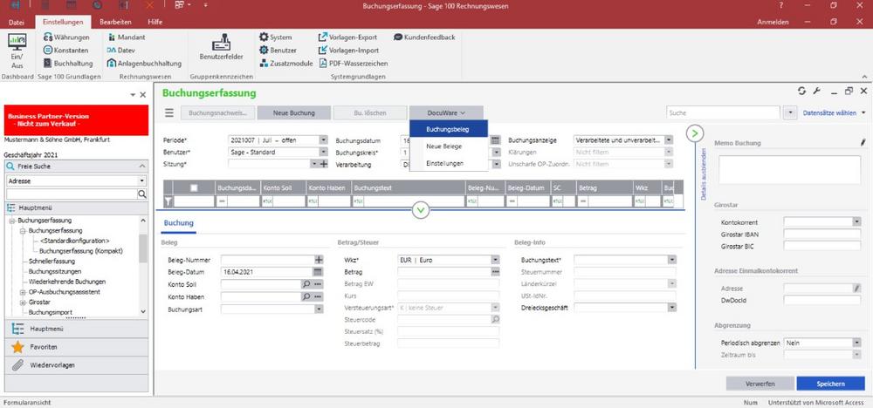
Task: Open the hamburger menu in Buchungserfassung
Action: 169,112
